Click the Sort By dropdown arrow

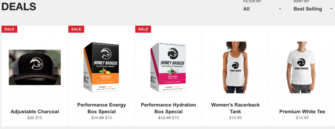pos(331,9)
